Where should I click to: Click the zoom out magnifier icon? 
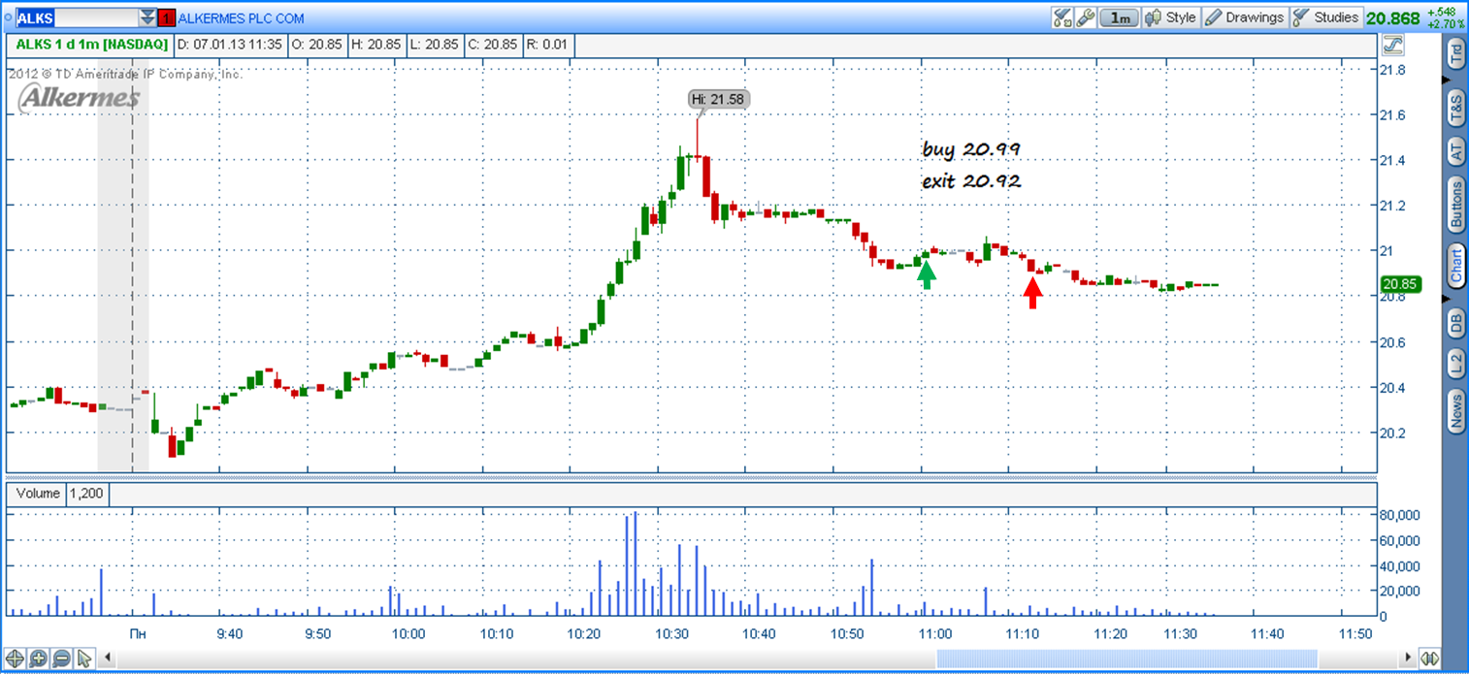click(x=62, y=658)
